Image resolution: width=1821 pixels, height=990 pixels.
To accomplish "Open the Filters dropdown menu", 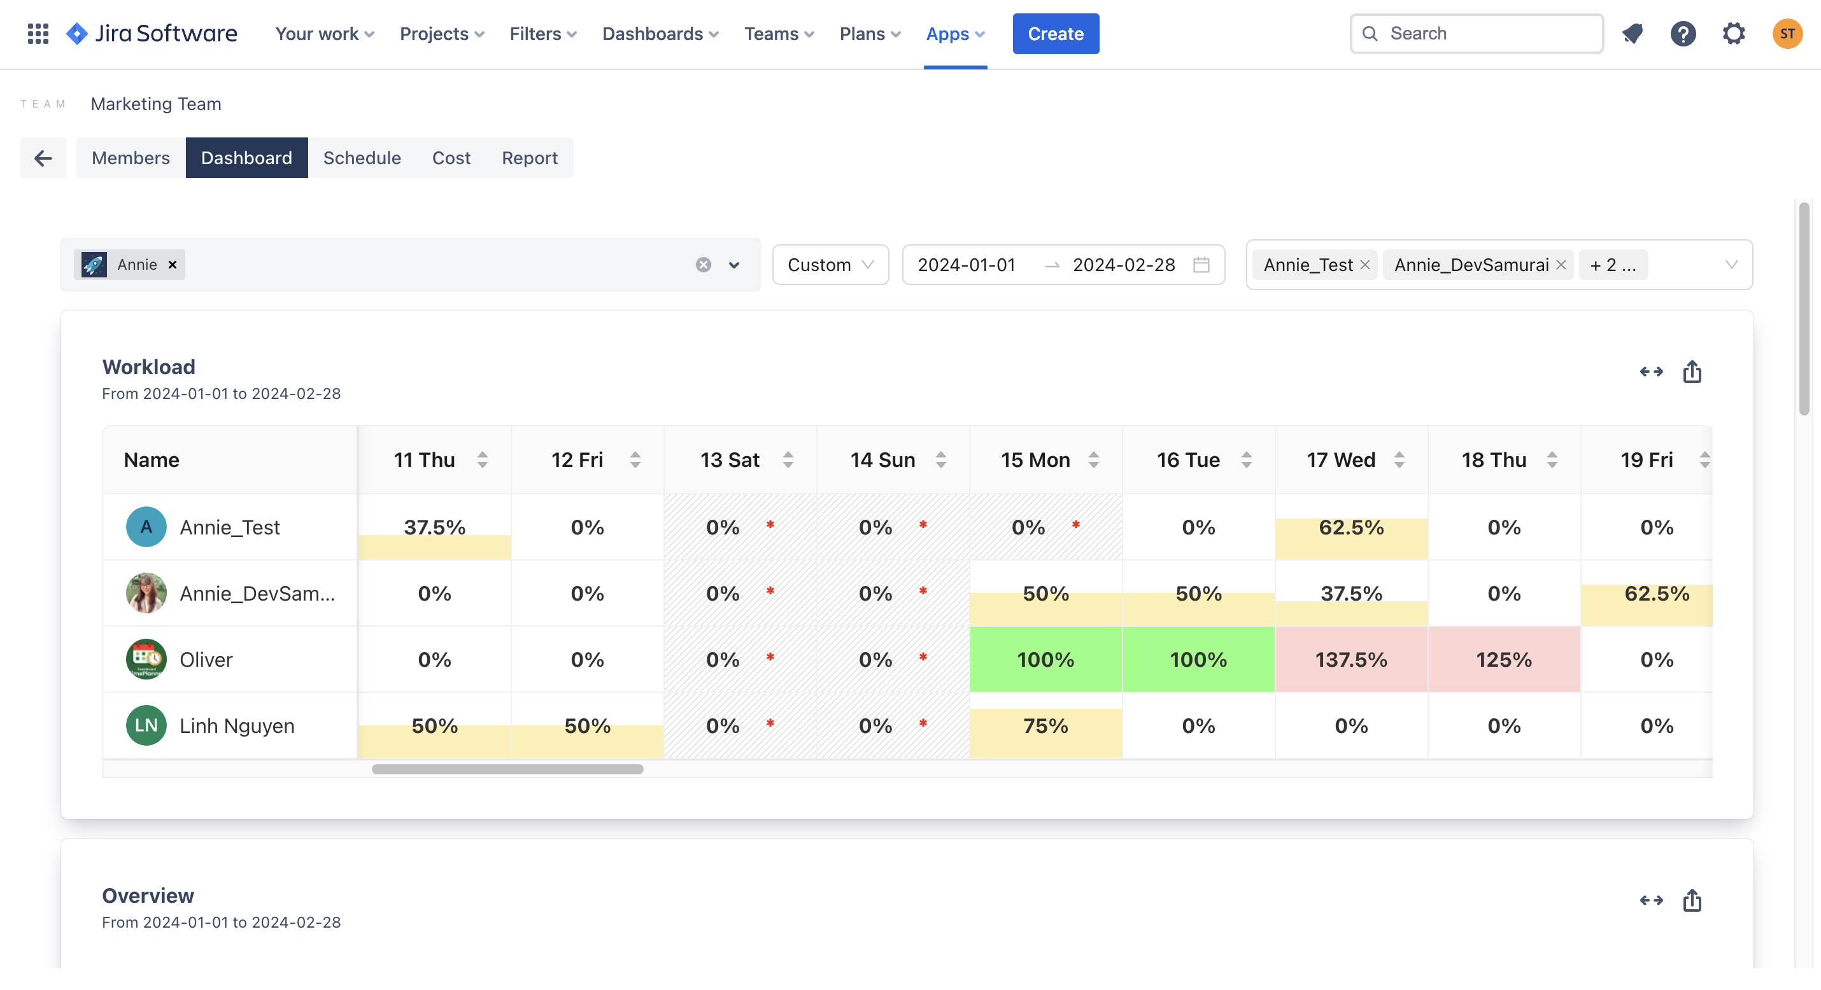I will coord(543,33).
